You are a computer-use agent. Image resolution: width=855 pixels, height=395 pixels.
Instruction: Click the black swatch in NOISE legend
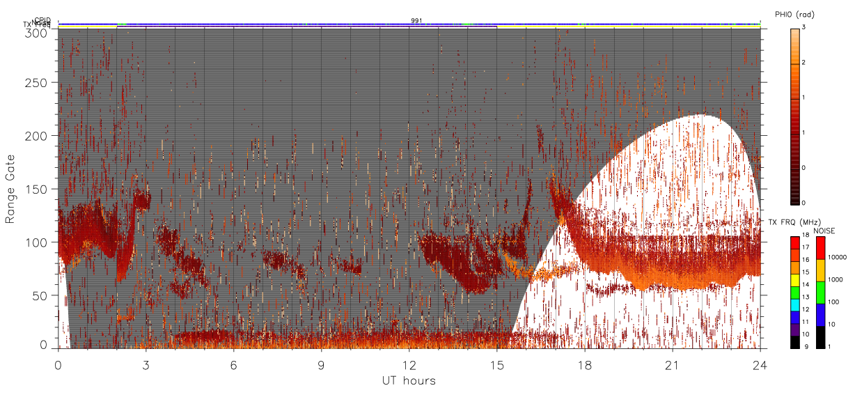pyautogui.click(x=821, y=337)
